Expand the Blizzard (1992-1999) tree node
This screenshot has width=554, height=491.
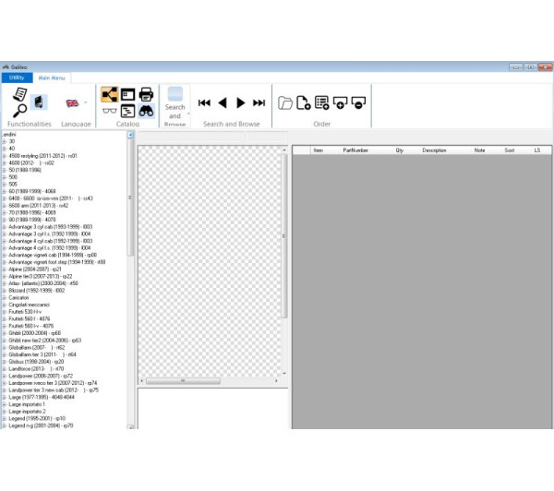pos(4,290)
